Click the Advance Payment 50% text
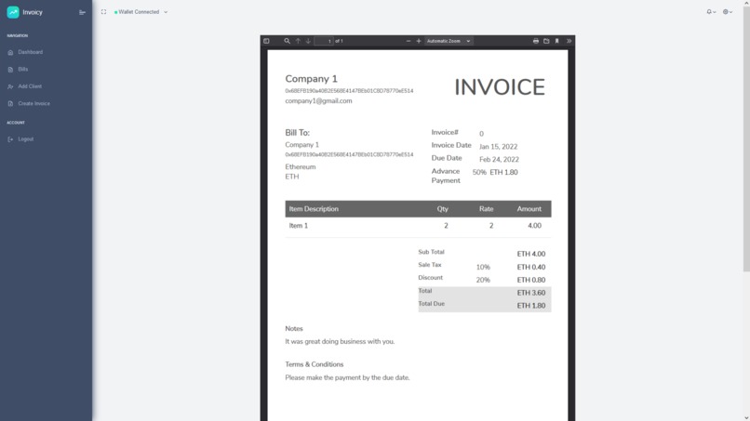This screenshot has width=750, height=421. [x=479, y=173]
